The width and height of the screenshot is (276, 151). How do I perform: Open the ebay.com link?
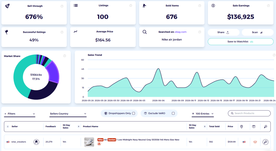point(181,32)
